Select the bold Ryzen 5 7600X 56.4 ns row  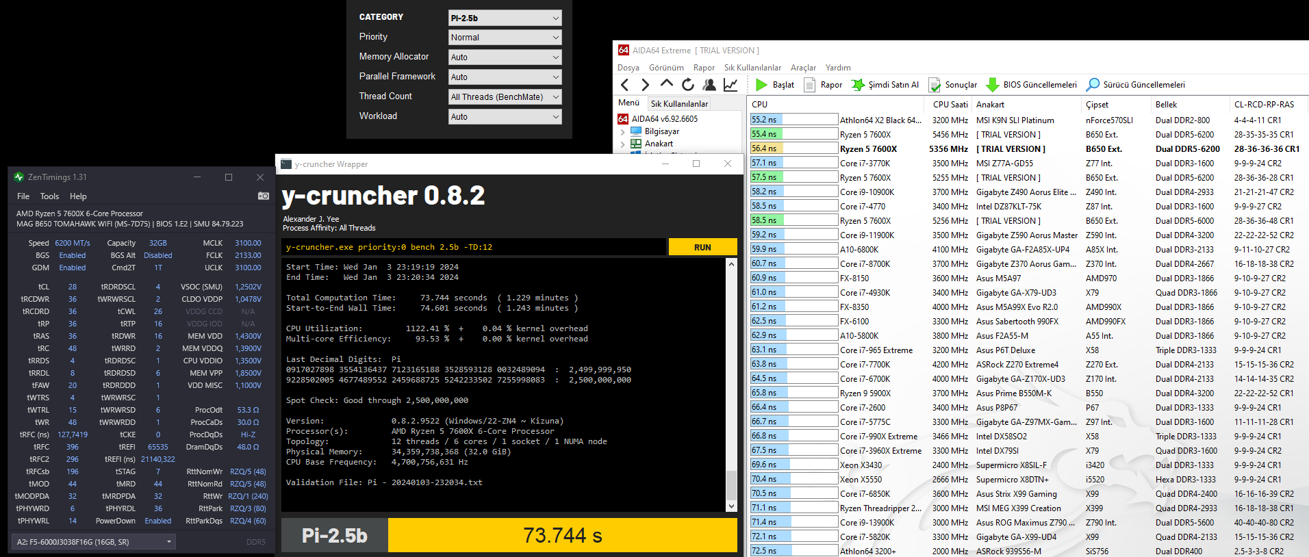(x=1028, y=148)
